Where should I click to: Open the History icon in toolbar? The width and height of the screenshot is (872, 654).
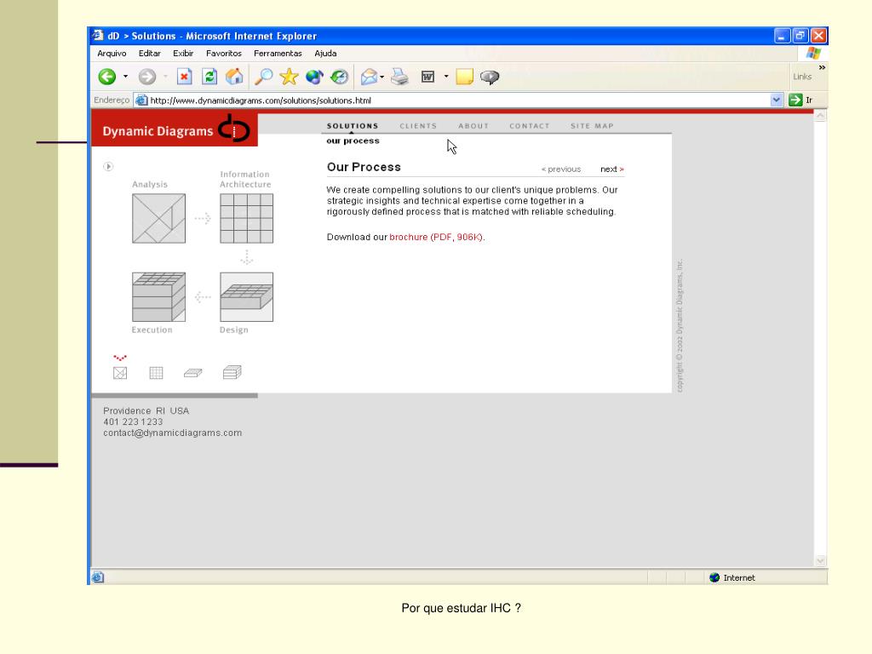click(x=339, y=77)
